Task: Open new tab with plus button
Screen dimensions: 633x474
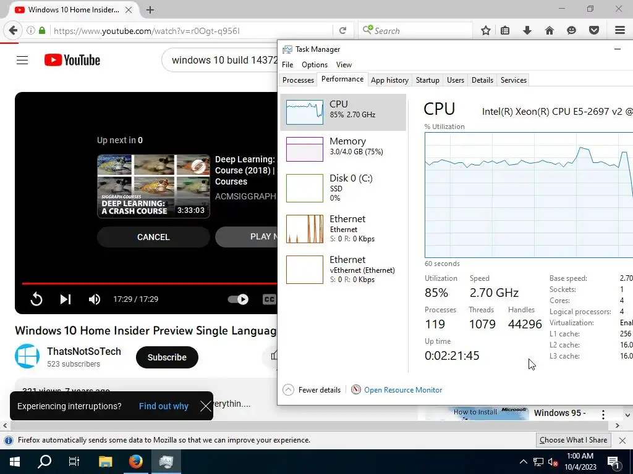Action: [x=150, y=10]
